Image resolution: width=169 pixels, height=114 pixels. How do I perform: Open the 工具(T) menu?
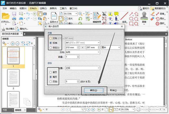[63, 8]
